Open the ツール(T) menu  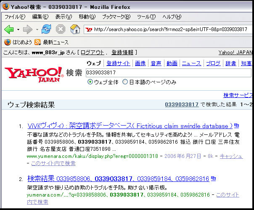[146, 17]
